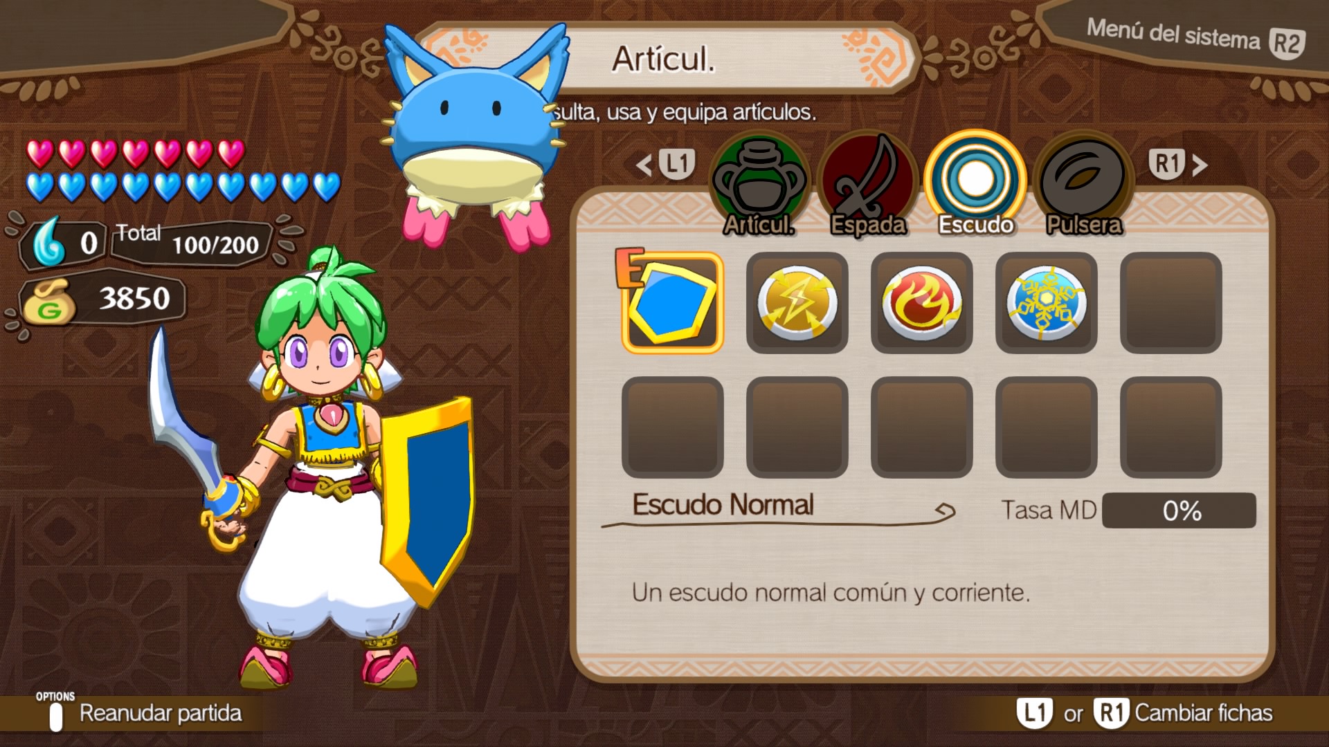Select the empty slot after ice shield
The image size is (1329, 747).
pos(1170,303)
